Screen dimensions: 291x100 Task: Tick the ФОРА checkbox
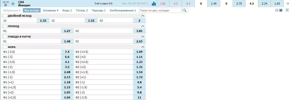point(5,47)
